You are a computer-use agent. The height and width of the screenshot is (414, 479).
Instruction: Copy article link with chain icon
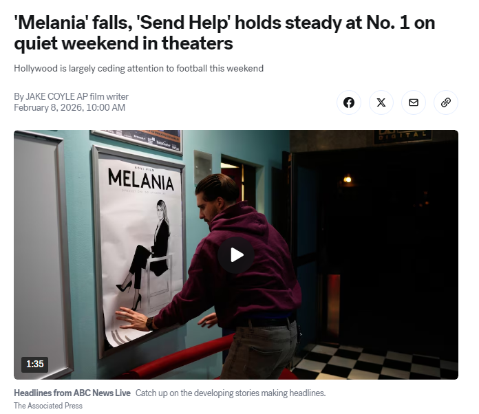click(x=446, y=102)
